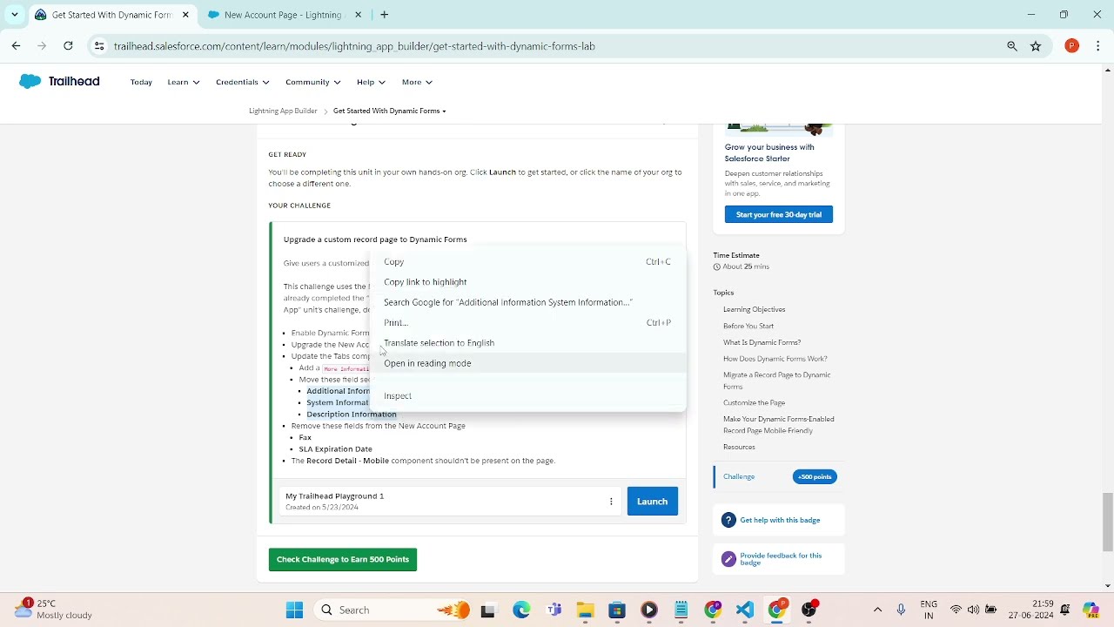
Task: Open a new browser tab
Action: coord(384,15)
